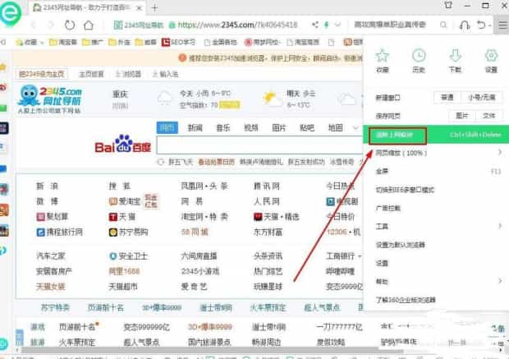
Task: Click the share icon in address bar
Action: 315,25
